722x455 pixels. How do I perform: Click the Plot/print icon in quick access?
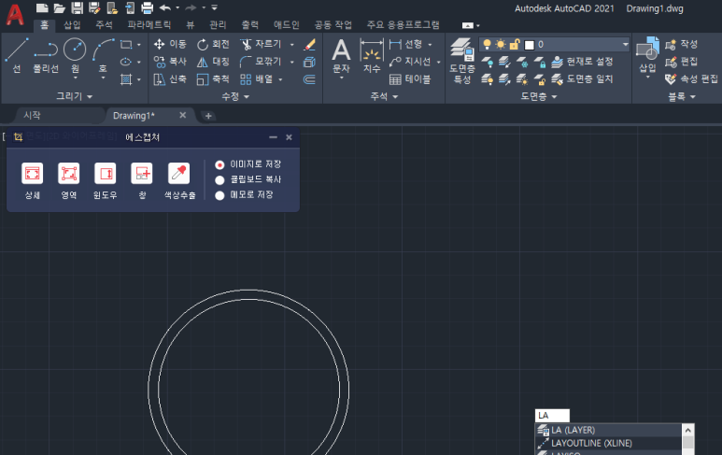pos(147,7)
